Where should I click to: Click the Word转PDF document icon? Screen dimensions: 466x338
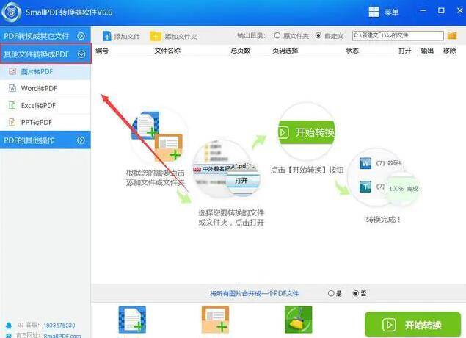click(12, 88)
